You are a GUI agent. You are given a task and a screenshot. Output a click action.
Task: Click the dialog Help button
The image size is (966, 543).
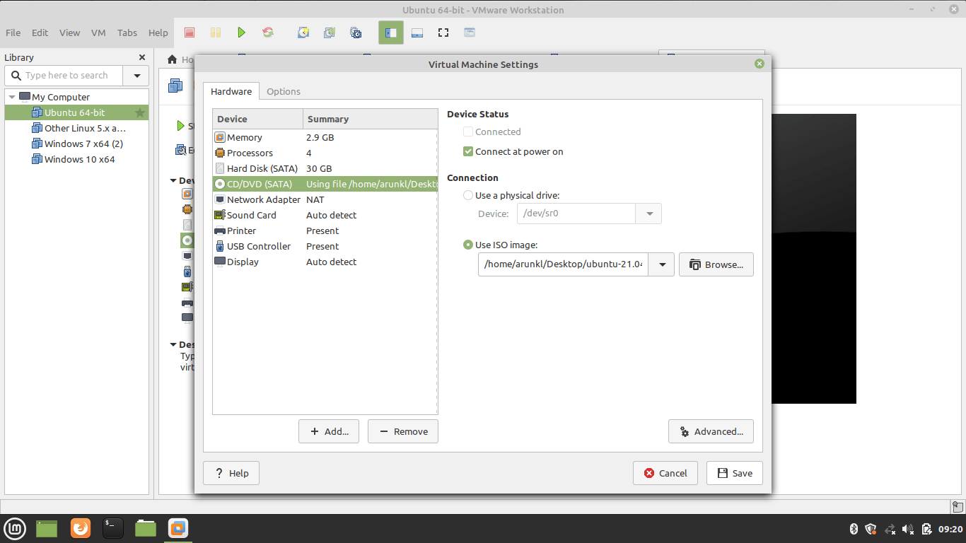pyautogui.click(x=231, y=473)
